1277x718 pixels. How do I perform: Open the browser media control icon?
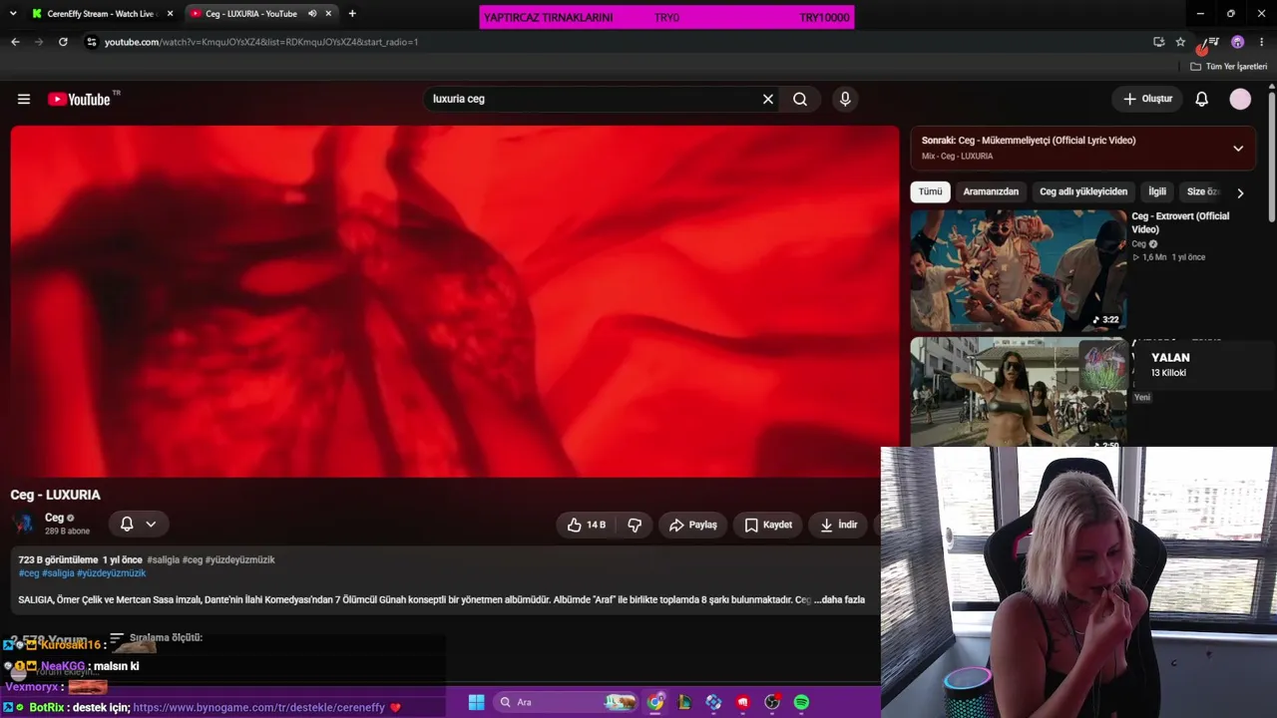coord(1212,42)
